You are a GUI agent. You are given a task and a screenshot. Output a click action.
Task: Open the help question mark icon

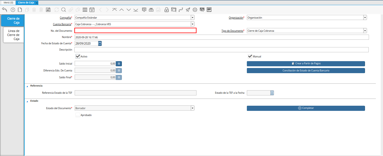[13, 10]
